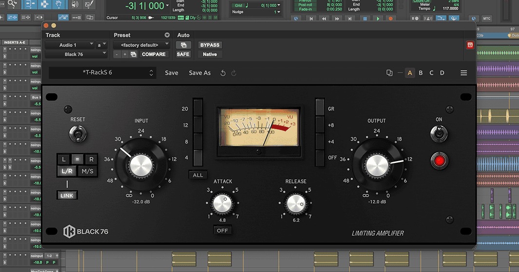
Task: Click the copy A/B settings icon
Action: pos(389,73)
